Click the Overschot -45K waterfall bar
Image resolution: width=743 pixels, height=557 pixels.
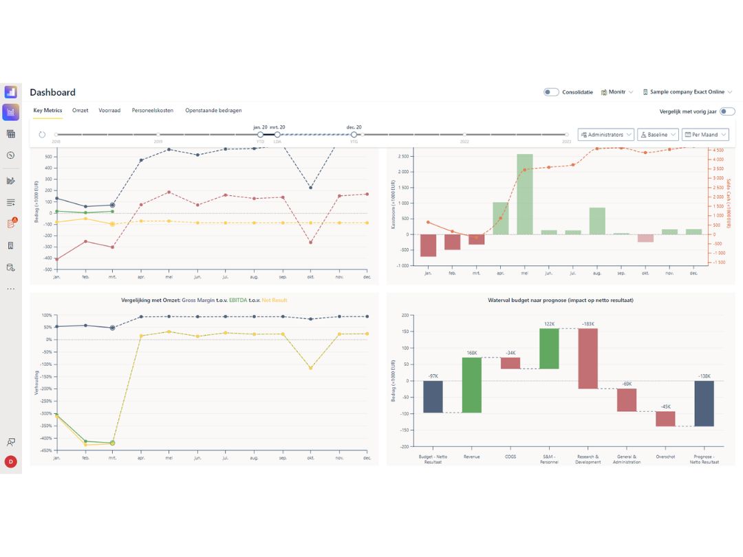(x=665, y=419)
